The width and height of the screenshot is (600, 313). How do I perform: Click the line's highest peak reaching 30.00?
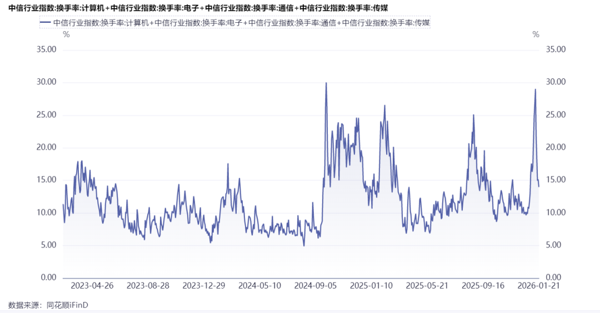tap(326, 83)
